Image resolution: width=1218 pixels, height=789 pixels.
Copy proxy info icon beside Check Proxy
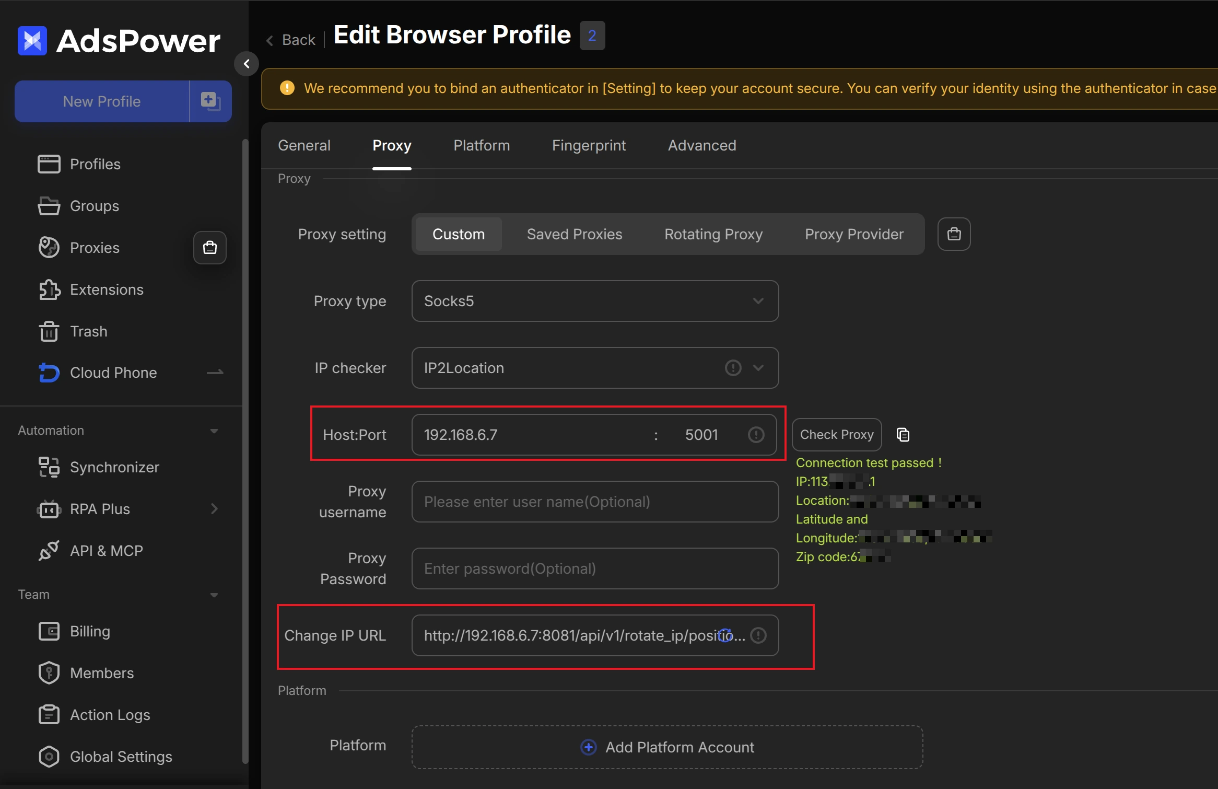click(903, 435)
